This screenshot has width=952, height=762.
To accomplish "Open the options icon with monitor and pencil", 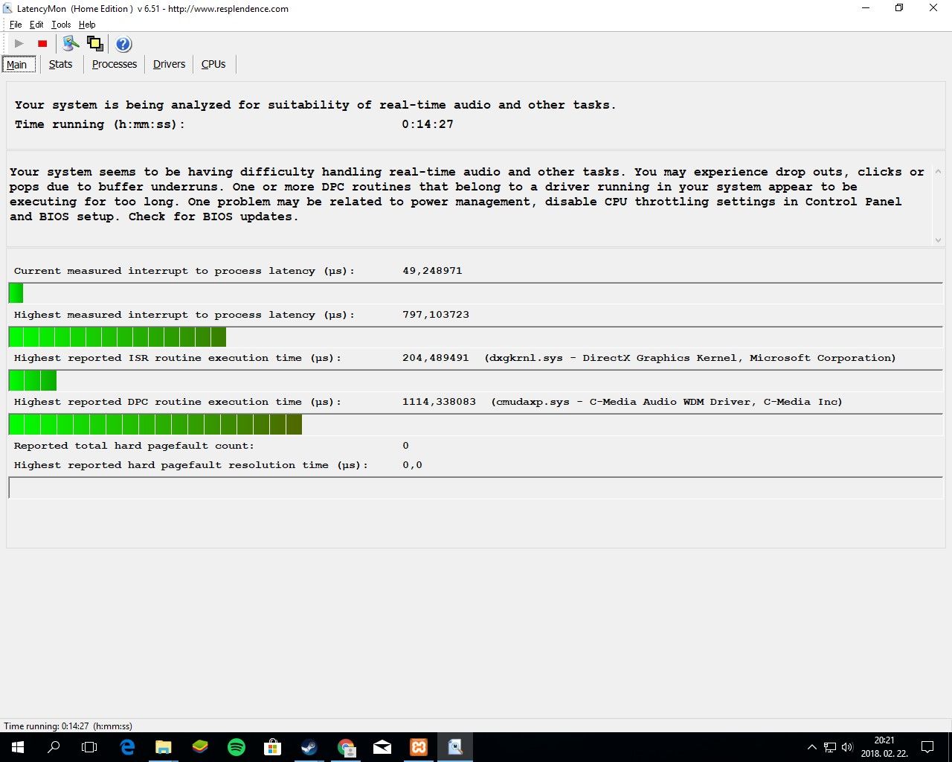I will pyautogui.click(x=71, y=44).
